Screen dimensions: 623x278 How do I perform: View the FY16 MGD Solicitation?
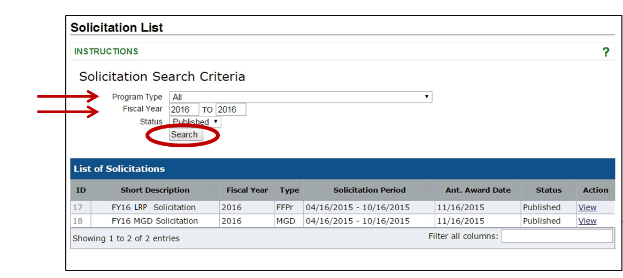tap(587, 221)
